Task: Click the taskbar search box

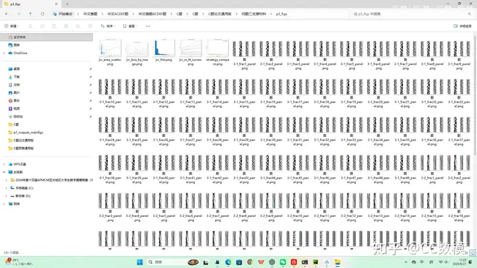Action: [x=173, y=262]
